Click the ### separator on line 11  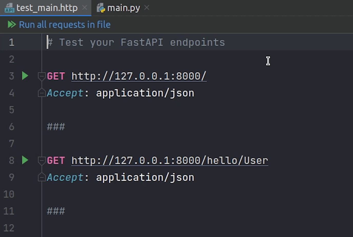56,211
